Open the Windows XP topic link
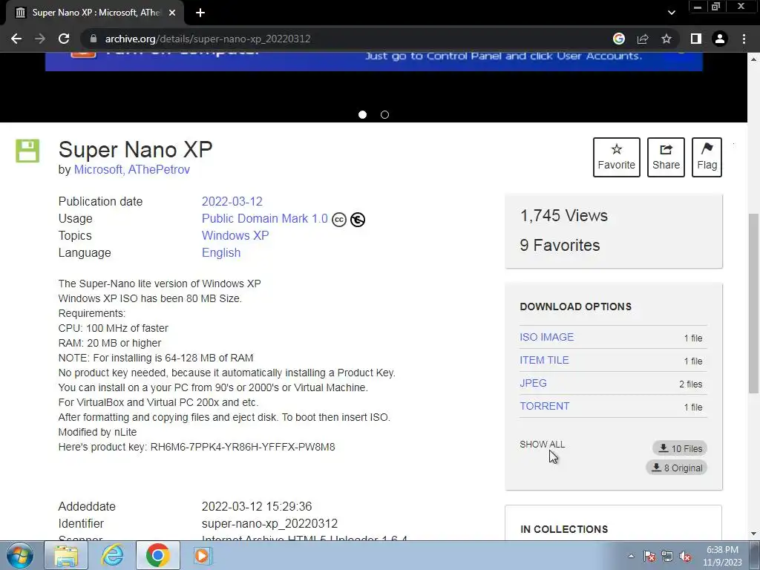The height and width of the screenshot is (570, 760). 235,235
